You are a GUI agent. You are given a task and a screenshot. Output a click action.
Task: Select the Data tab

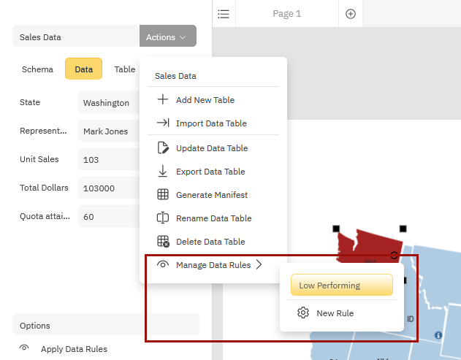(x=83, y=69)
